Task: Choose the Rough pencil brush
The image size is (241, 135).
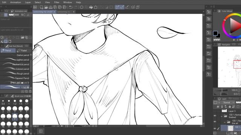Action: tap(15, 73)
